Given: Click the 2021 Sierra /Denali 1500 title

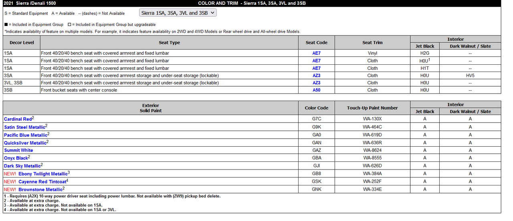Looking at the screenshot, I should click(x=30, y=3).
